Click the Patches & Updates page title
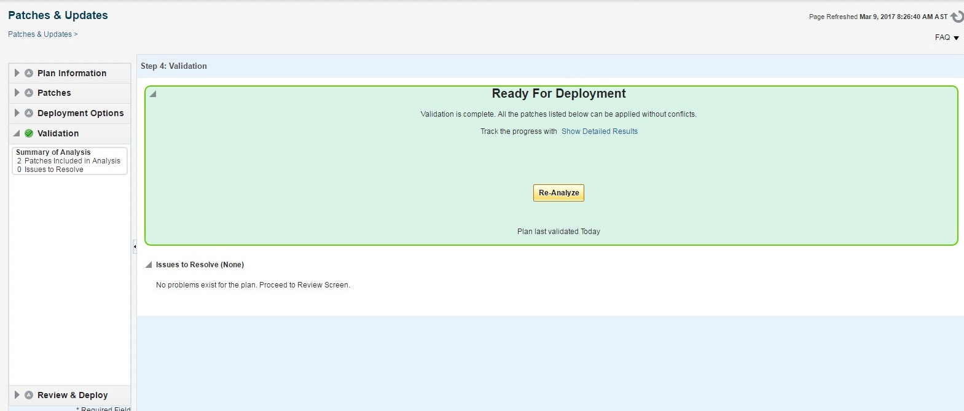The height and width of the screenshot is (411, 964). click(x=58, y=15)
